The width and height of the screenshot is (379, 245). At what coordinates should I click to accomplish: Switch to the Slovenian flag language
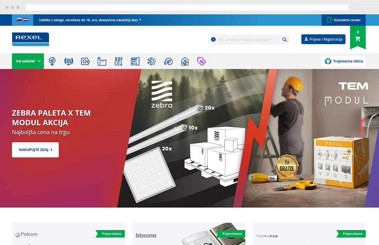click(19, 20)
